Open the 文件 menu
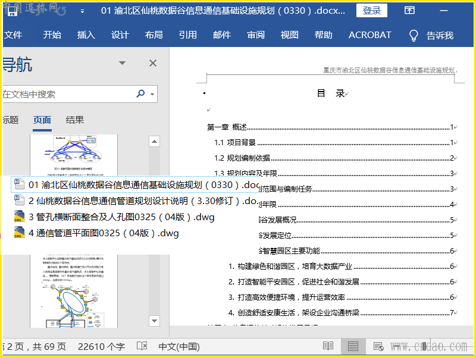This screenshot has height=357, width=476. [13, 35]
